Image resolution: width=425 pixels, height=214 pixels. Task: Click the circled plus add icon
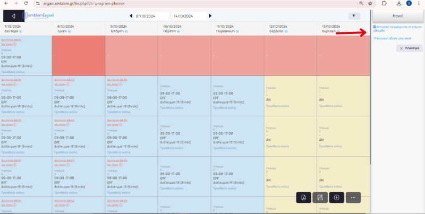click(336, 198)
